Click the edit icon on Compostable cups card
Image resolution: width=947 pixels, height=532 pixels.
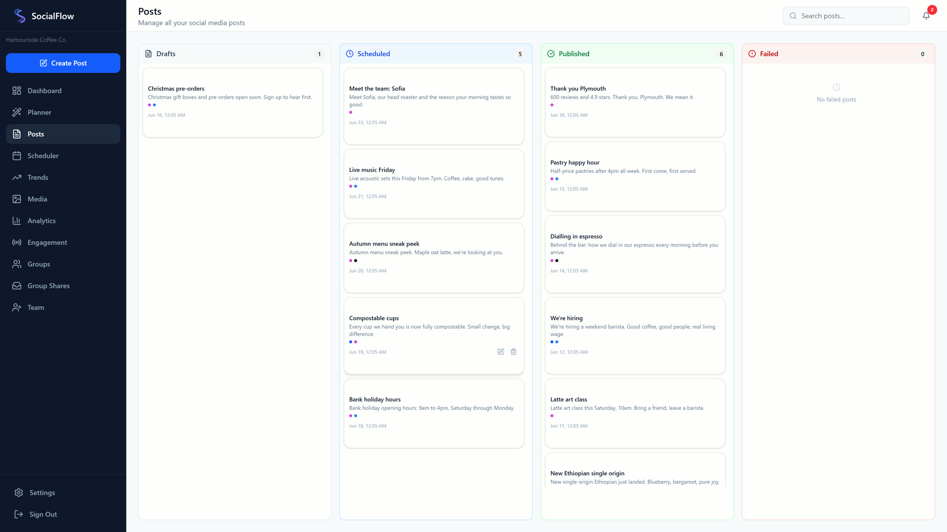pyautogui.click(x=501, y=352)
